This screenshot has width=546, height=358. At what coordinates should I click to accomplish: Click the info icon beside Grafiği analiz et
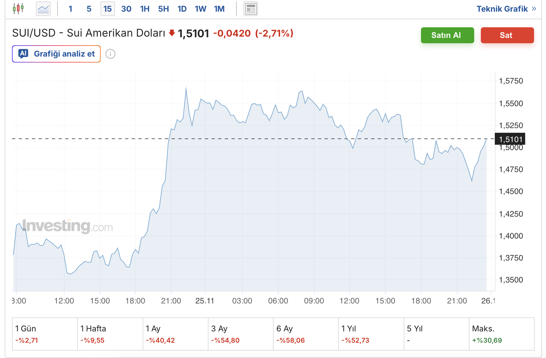point(110,54)
